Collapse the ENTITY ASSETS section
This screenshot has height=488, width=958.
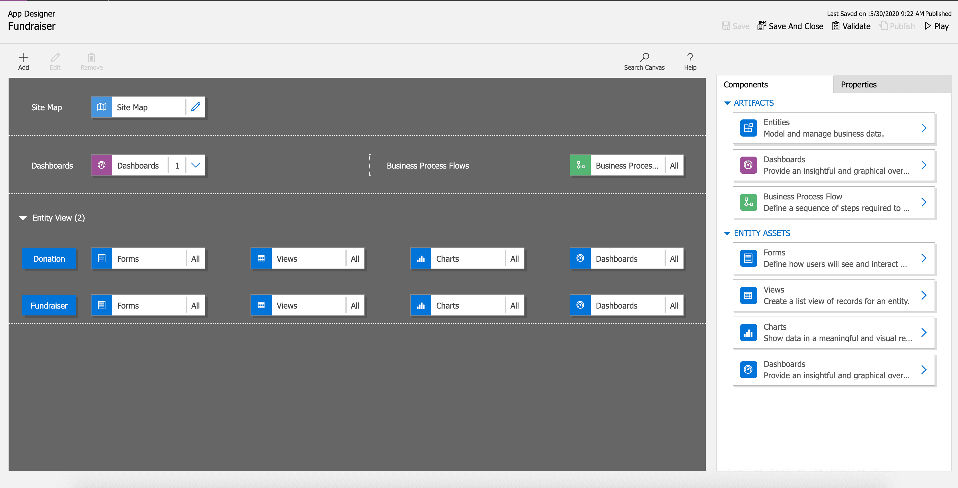coord(727,233)
